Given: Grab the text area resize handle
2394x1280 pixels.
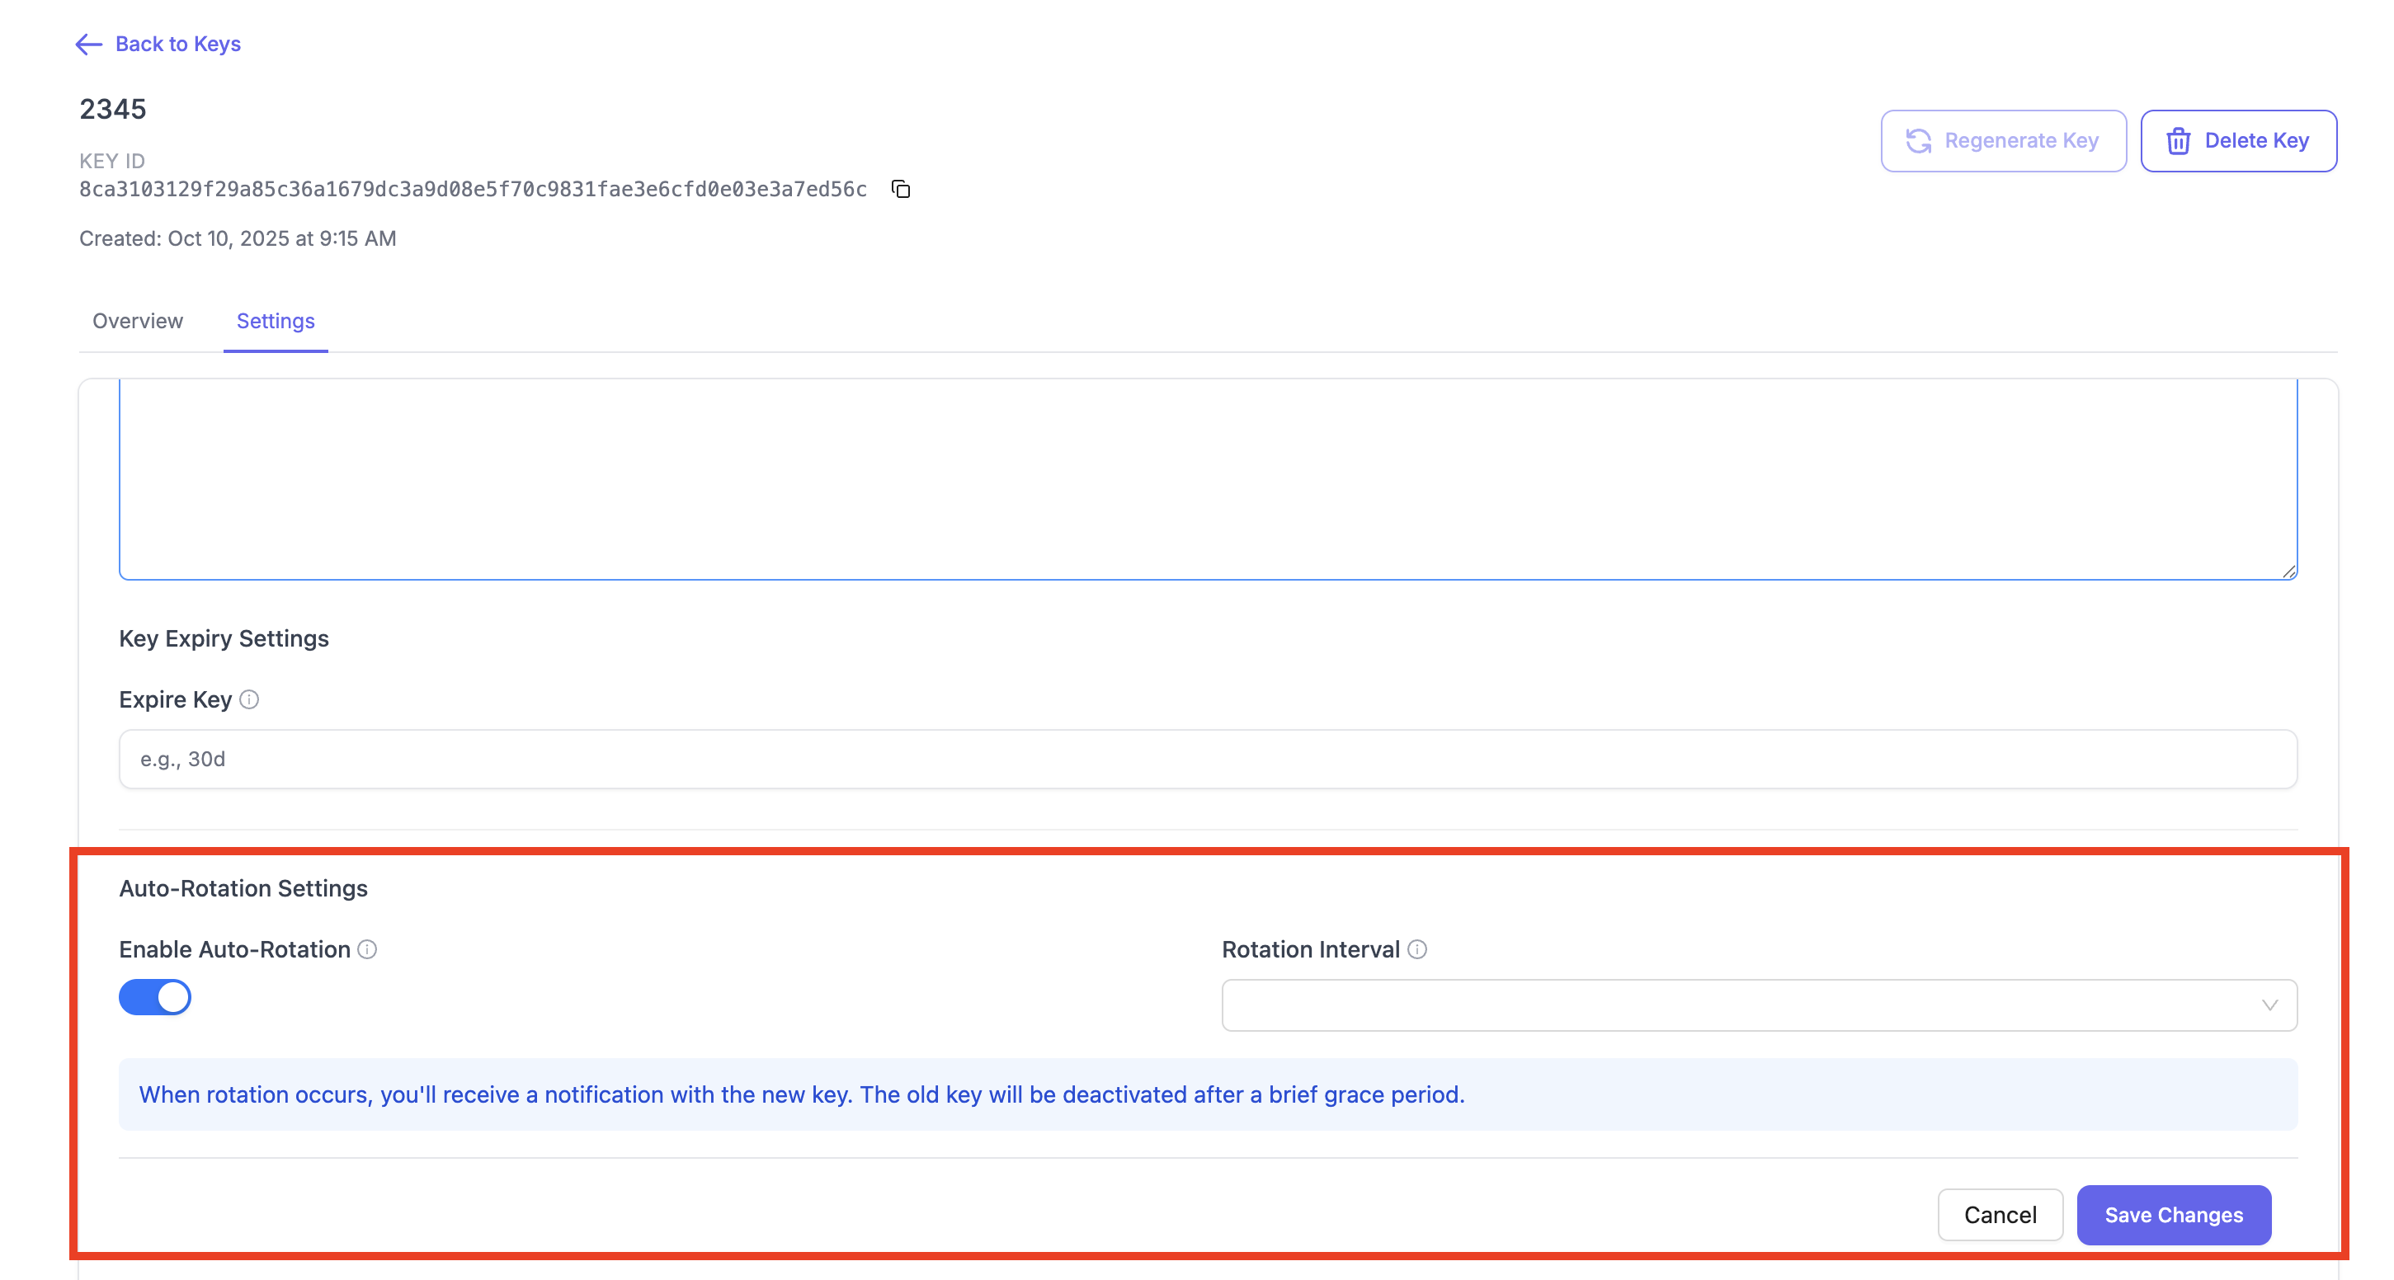Looking at the screenshot, I should 2289,572.
